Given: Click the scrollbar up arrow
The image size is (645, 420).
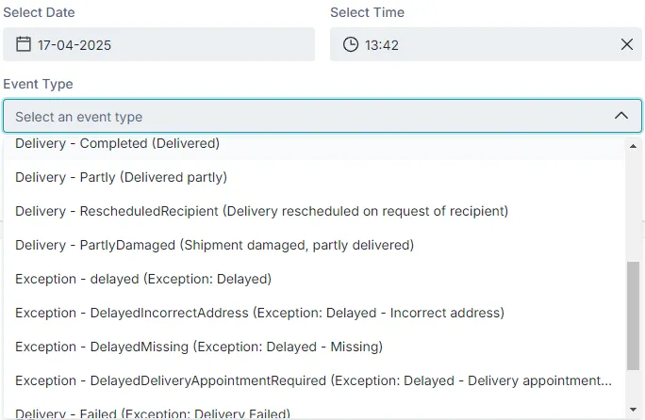Looking at the screenshot, I should pos(633,146).
